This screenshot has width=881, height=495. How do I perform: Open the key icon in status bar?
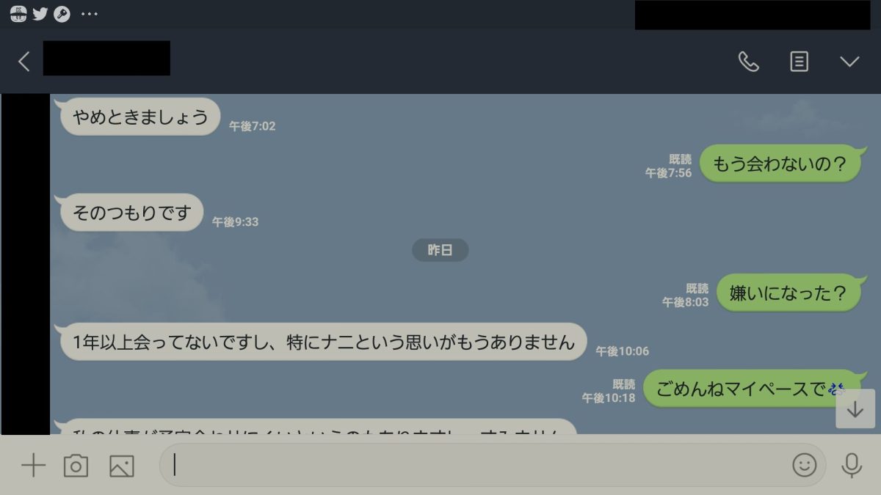(62, 13)
